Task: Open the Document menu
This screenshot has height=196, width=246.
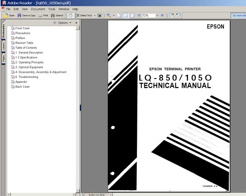Action: click(x=38, y=9)
